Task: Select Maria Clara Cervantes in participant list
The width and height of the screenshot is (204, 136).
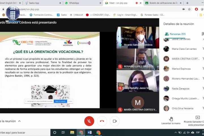Action: tap(184, 49)
